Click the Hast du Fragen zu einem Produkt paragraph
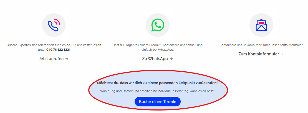 pos(158,47)
